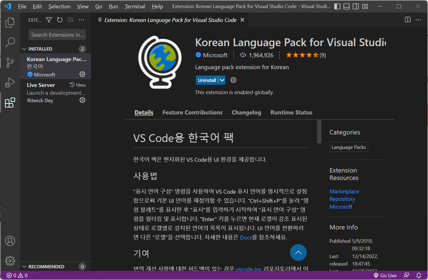Collapse the INSTALLED extensions section

55,49
